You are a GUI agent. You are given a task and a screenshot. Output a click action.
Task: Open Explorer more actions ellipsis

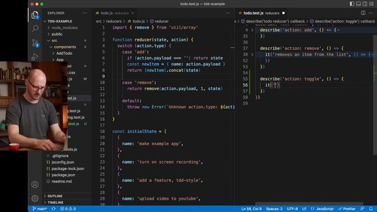point(85,13)
